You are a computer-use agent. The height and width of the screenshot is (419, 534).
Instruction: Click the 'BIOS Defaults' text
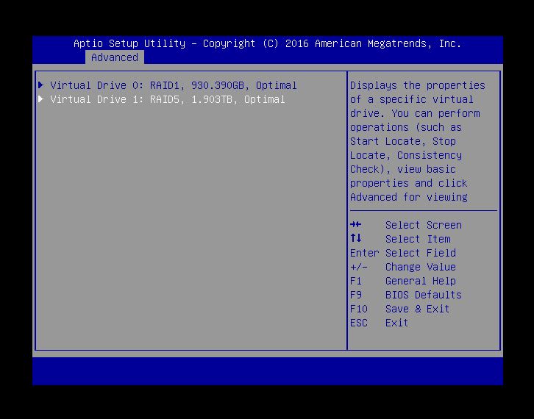tap(424, 295)
